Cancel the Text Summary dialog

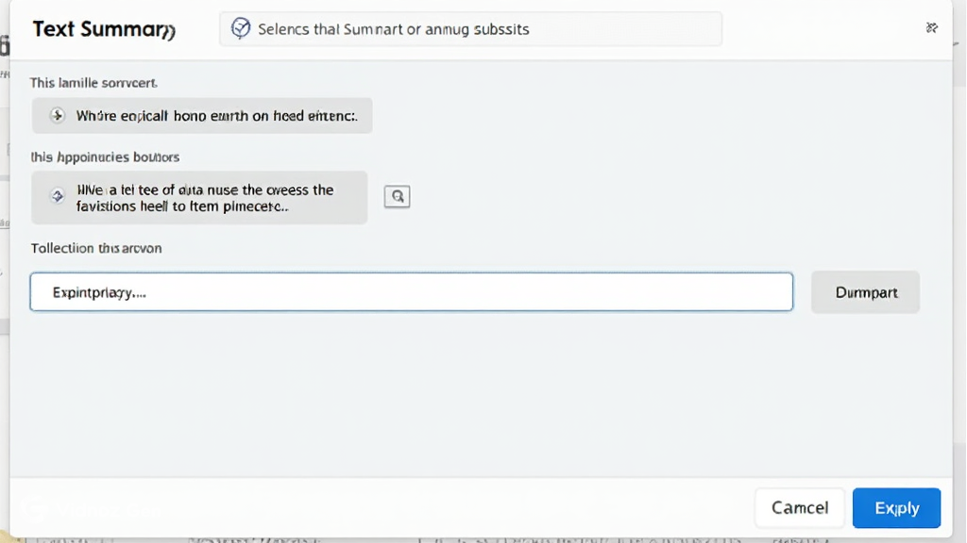tap(799, 508)
